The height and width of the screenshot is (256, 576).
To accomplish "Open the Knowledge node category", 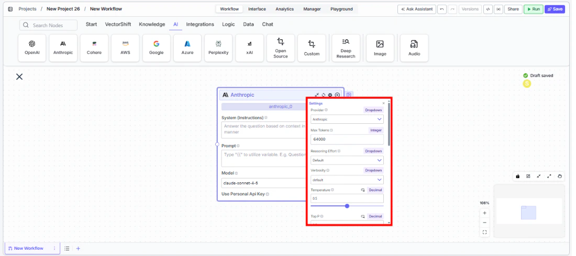I will (152, 25).
